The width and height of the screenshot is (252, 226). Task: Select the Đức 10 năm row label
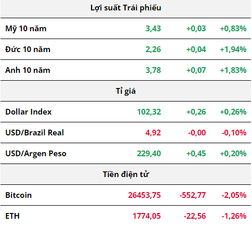click(x=28, y=49)
